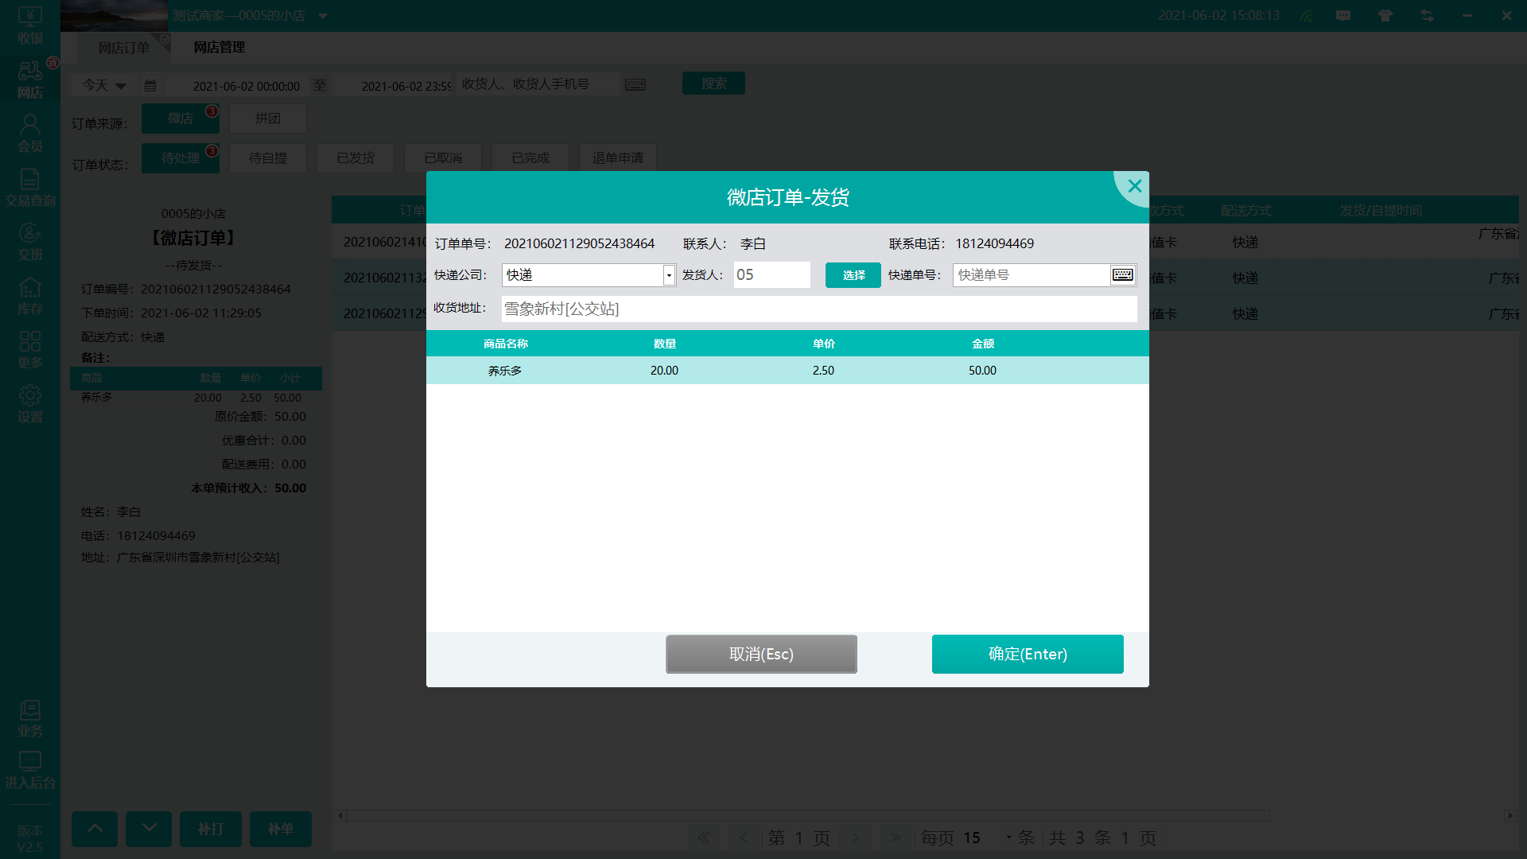1527x859 pixels.
Task: Click the 快递单号 input field
Action: (1032, 275)
